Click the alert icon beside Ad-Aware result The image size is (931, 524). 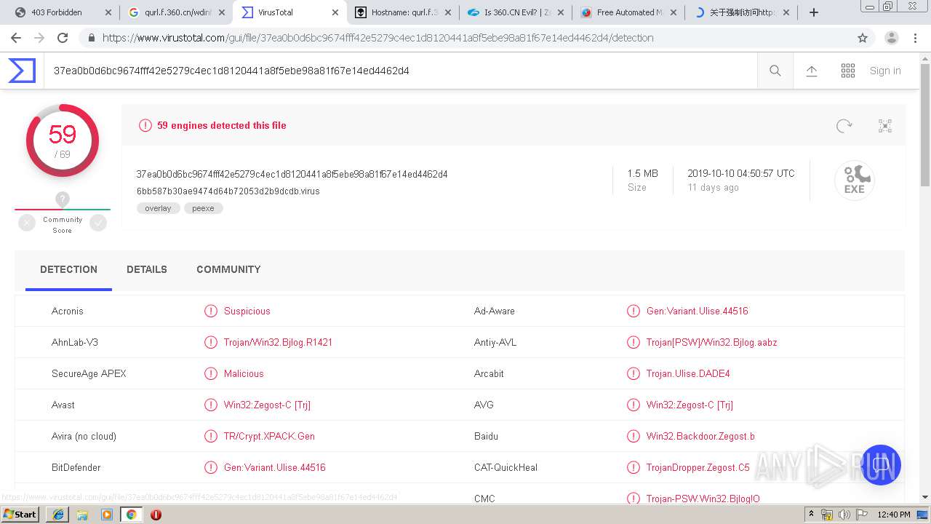point(634,311)
